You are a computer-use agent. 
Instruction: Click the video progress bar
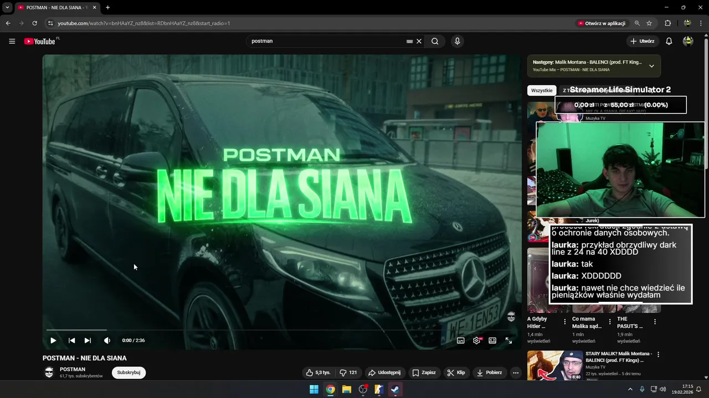tap(282, 330)
